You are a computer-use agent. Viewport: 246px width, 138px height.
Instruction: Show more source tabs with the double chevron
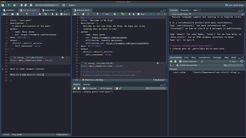(61, 10)
